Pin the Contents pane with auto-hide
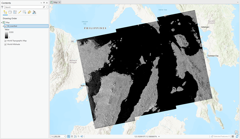This screenshot has height=139, width=240. tap(44, 3)
